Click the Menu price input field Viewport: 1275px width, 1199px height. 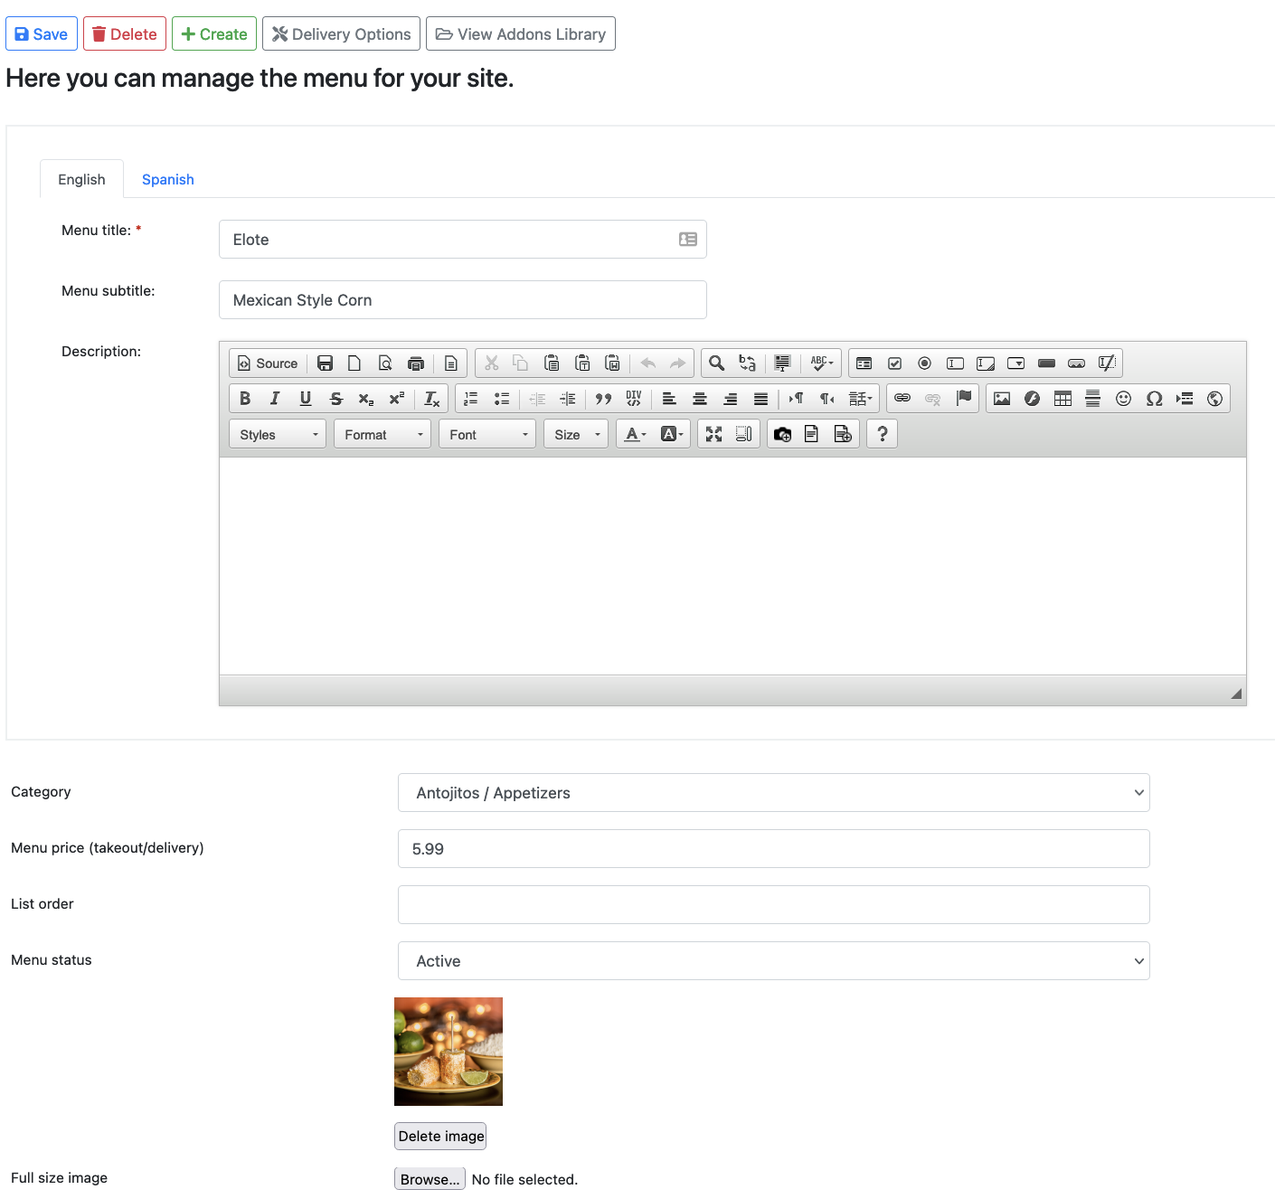(773, 849)
